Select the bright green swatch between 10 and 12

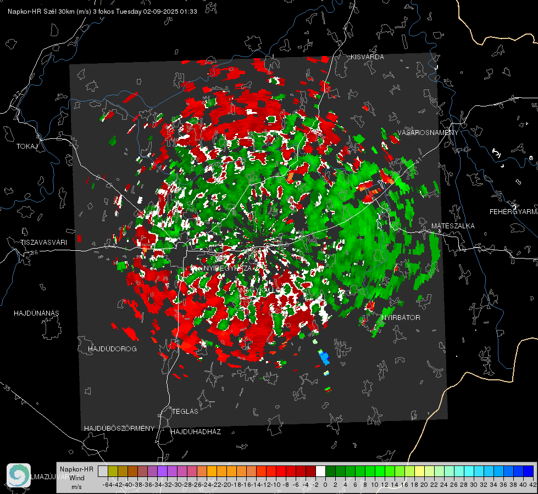tap(380, 471)
